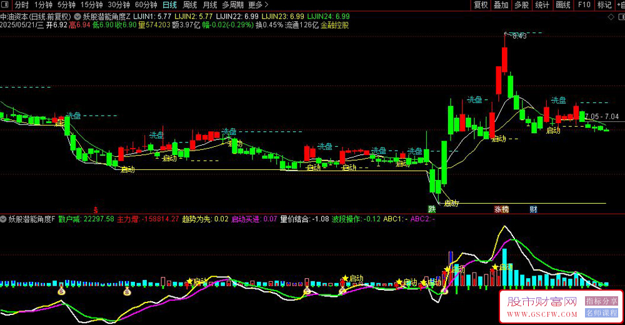
Task: Click the green 跌 marker badge
Action: [432, 209]
